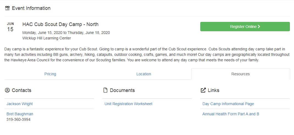Open Bret Baughman contact link

coord(20,114)
